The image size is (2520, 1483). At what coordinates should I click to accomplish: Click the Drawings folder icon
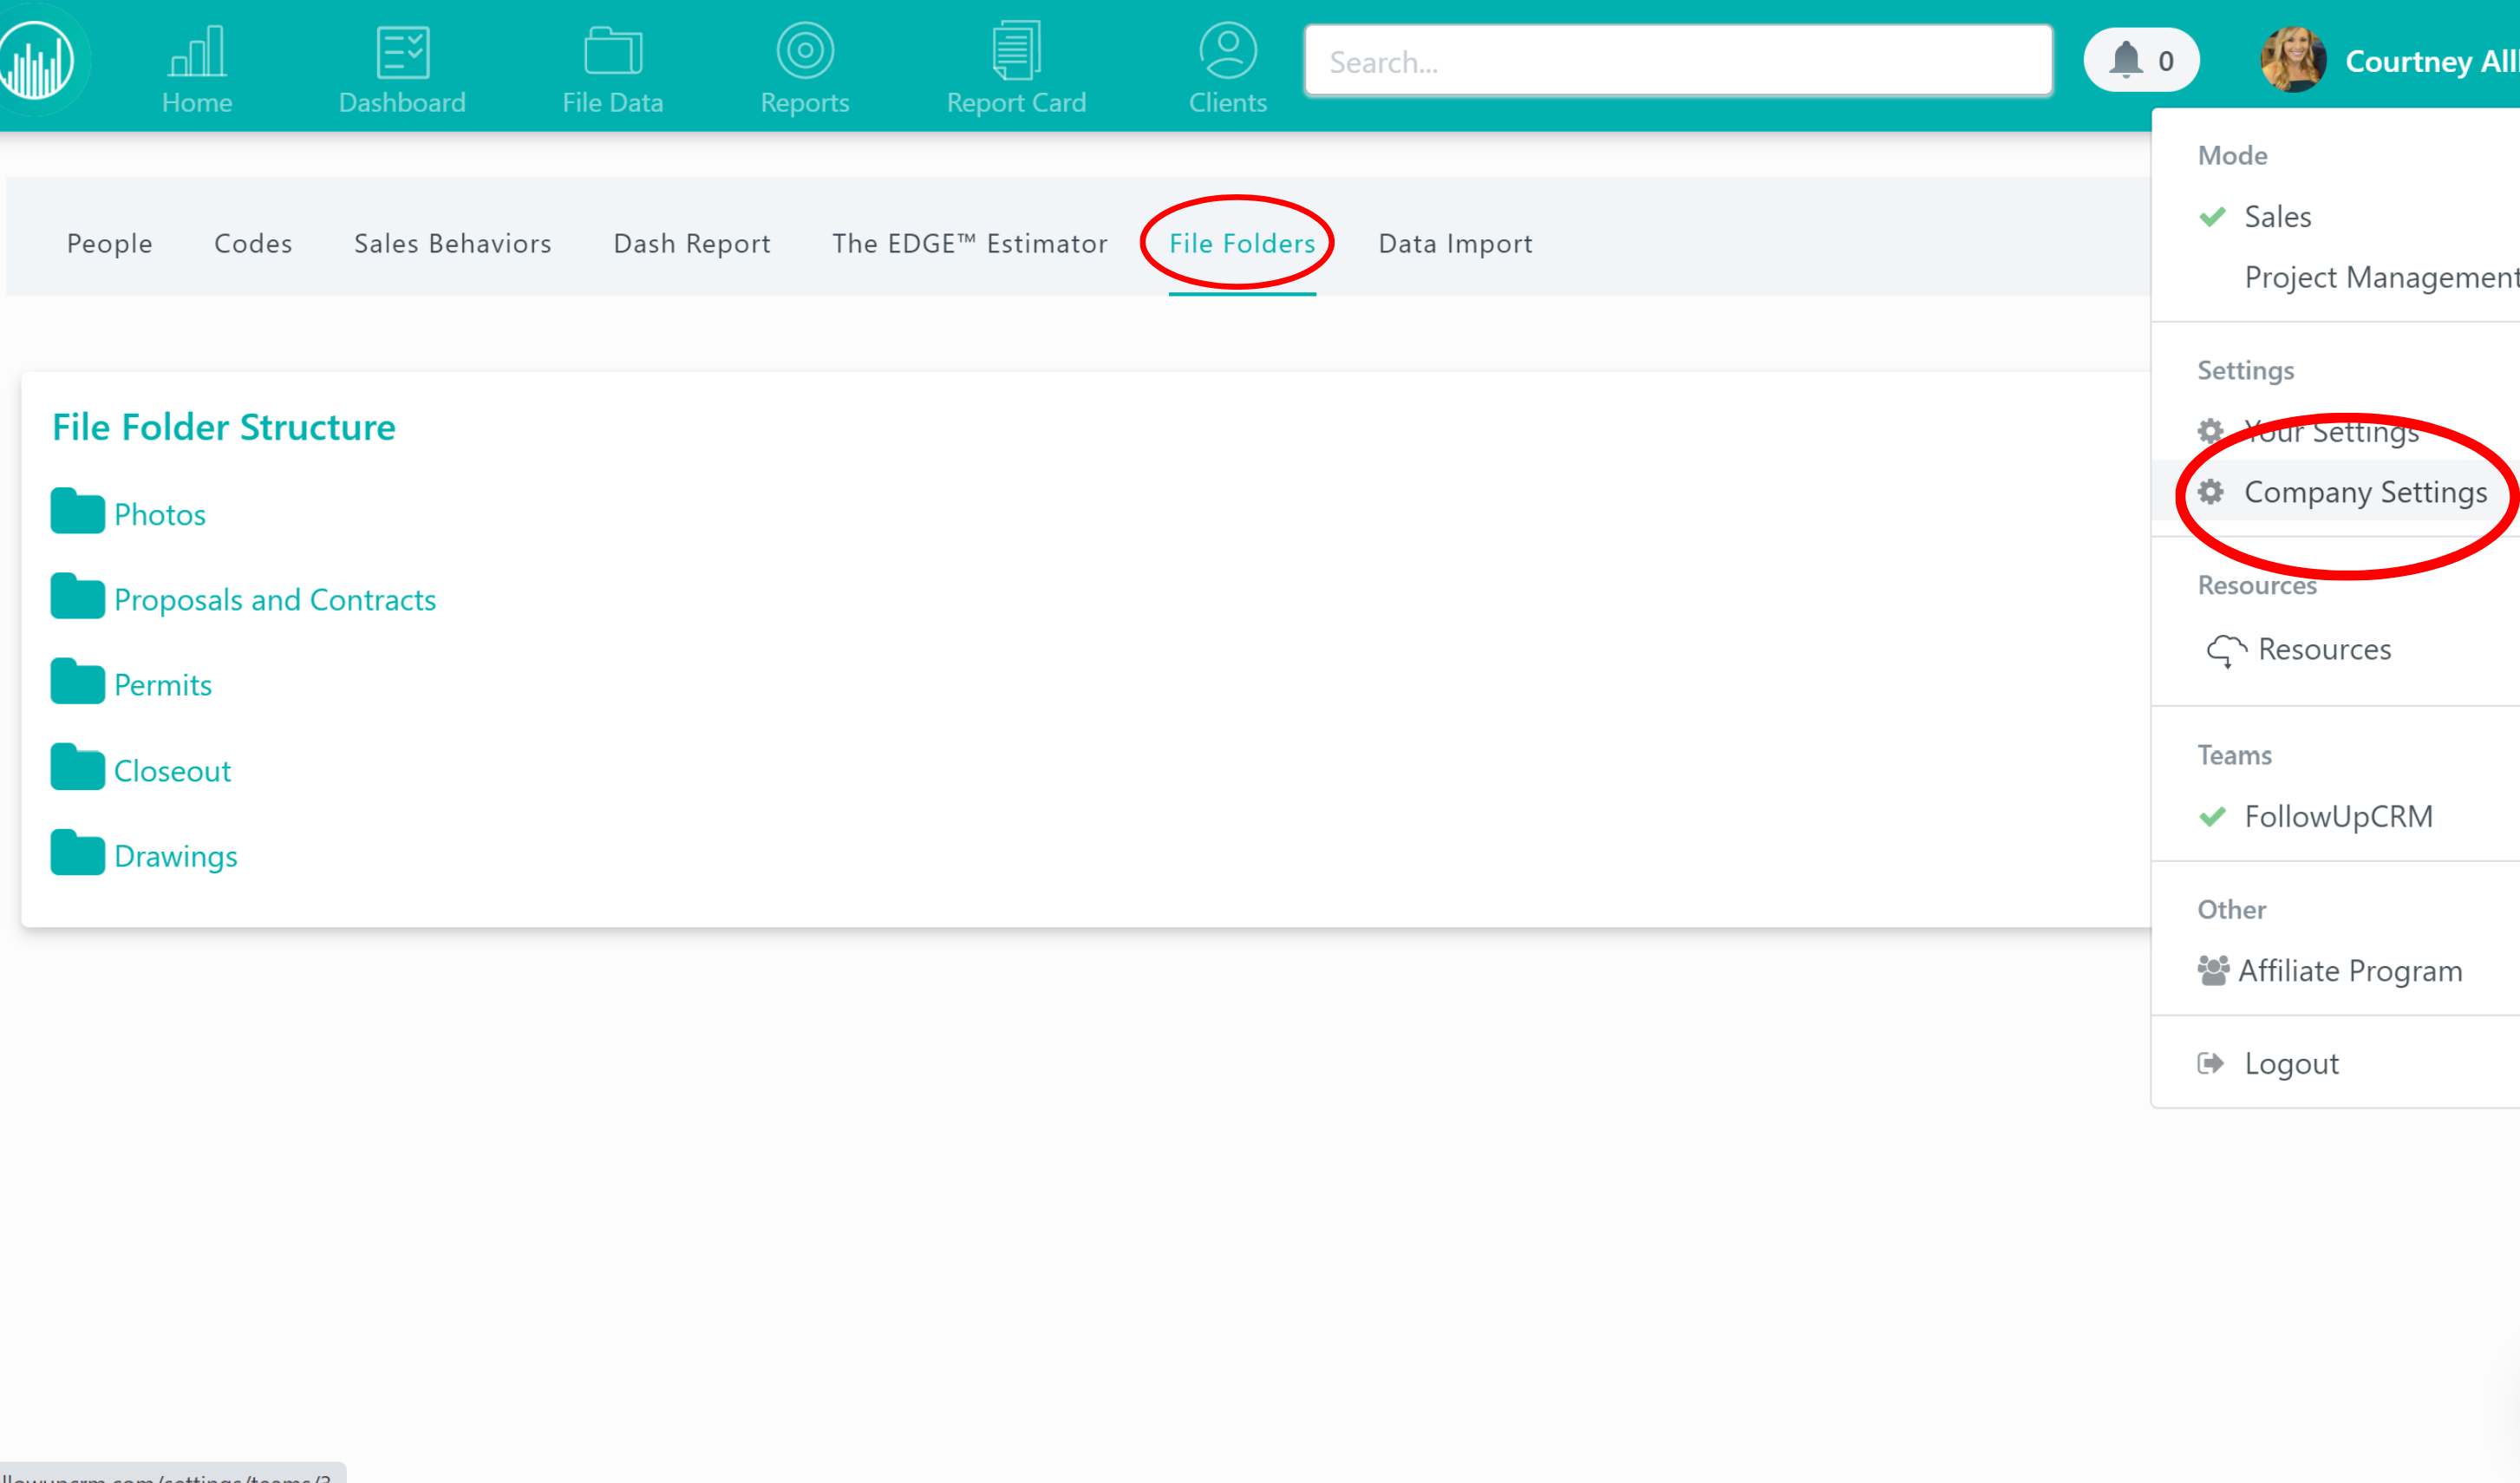[x=78, y=853]
